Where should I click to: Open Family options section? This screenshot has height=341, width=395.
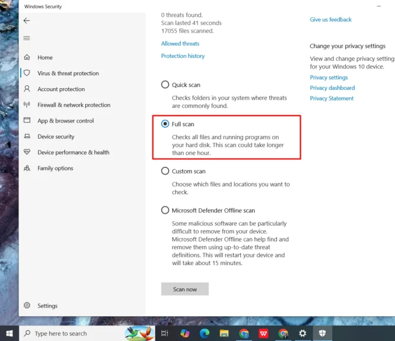pos(55,168)
